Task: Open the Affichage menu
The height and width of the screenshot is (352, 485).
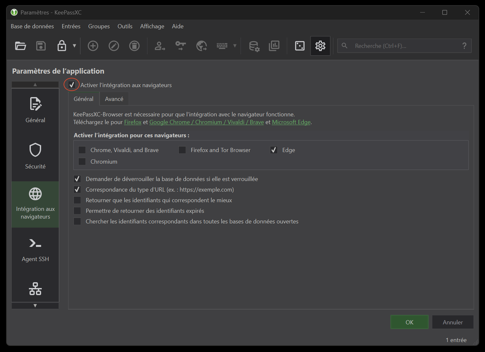Action: 152,26
